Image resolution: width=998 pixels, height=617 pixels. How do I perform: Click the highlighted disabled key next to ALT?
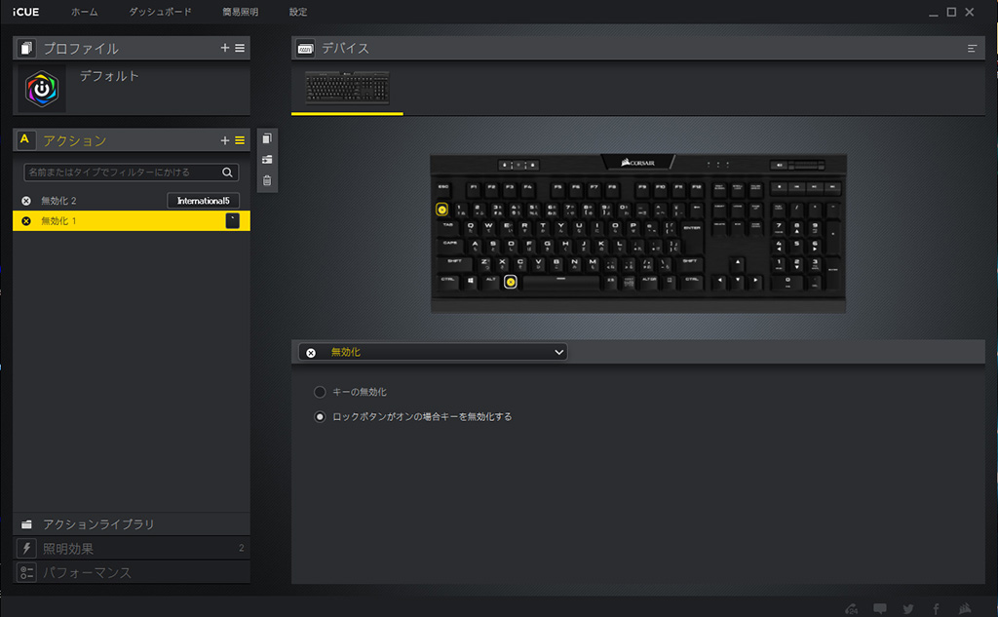tap(511, 282)
